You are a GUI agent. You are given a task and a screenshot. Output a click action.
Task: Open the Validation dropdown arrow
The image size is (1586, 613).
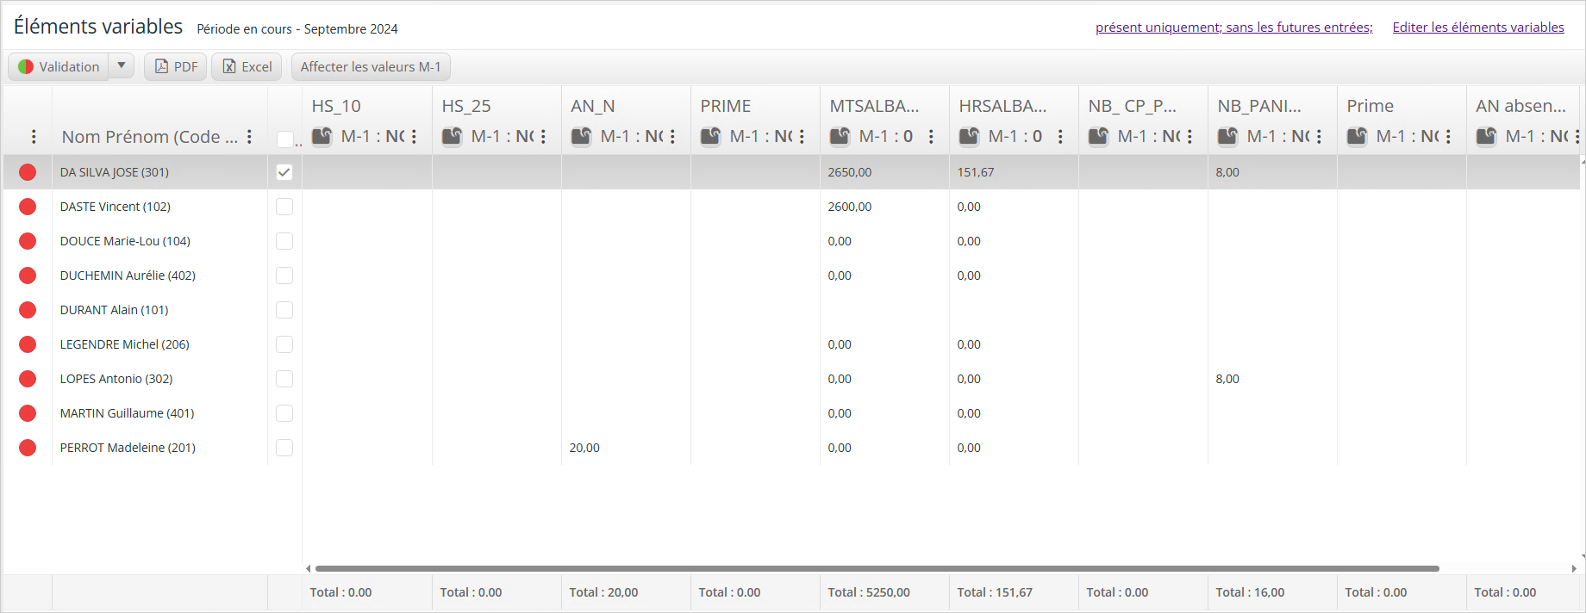tap(122, 65)
